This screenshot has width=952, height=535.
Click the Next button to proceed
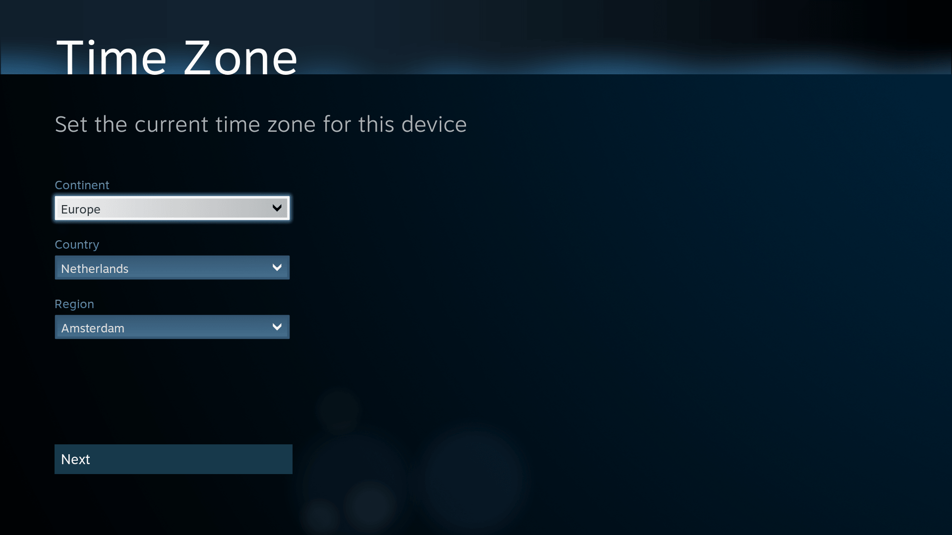tap(173, 459)
